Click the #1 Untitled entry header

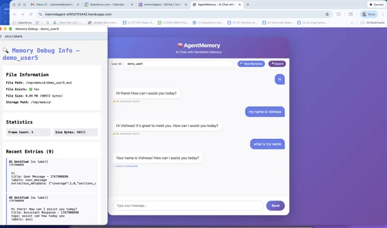pos(28,161)
